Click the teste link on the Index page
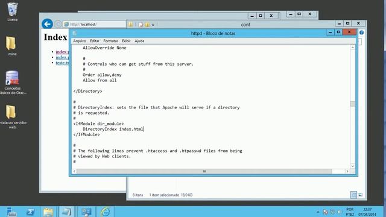The image size is (386, 217). 62,63
